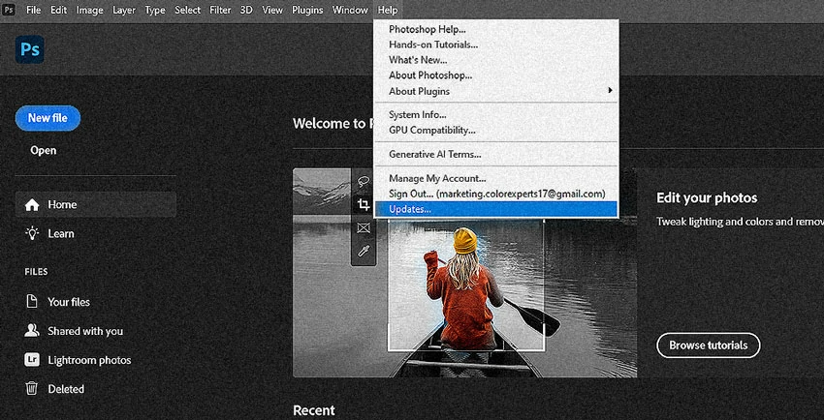Select the Eyedropper tool icon in tutorial image
824x420 pixels.
pos(364,252)
